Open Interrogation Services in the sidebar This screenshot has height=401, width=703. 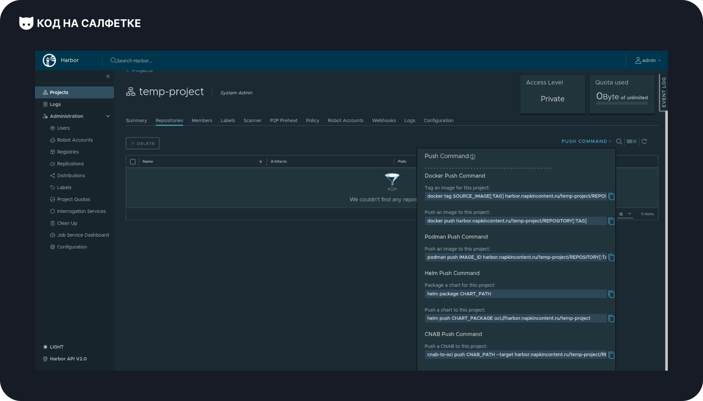[81, 211]
